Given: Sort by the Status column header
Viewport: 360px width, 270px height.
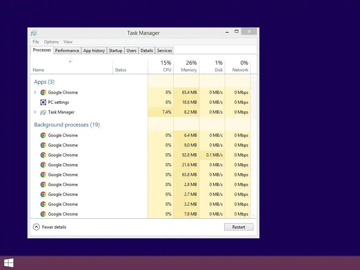Looking at the screenshot, I should click(130, 66).
